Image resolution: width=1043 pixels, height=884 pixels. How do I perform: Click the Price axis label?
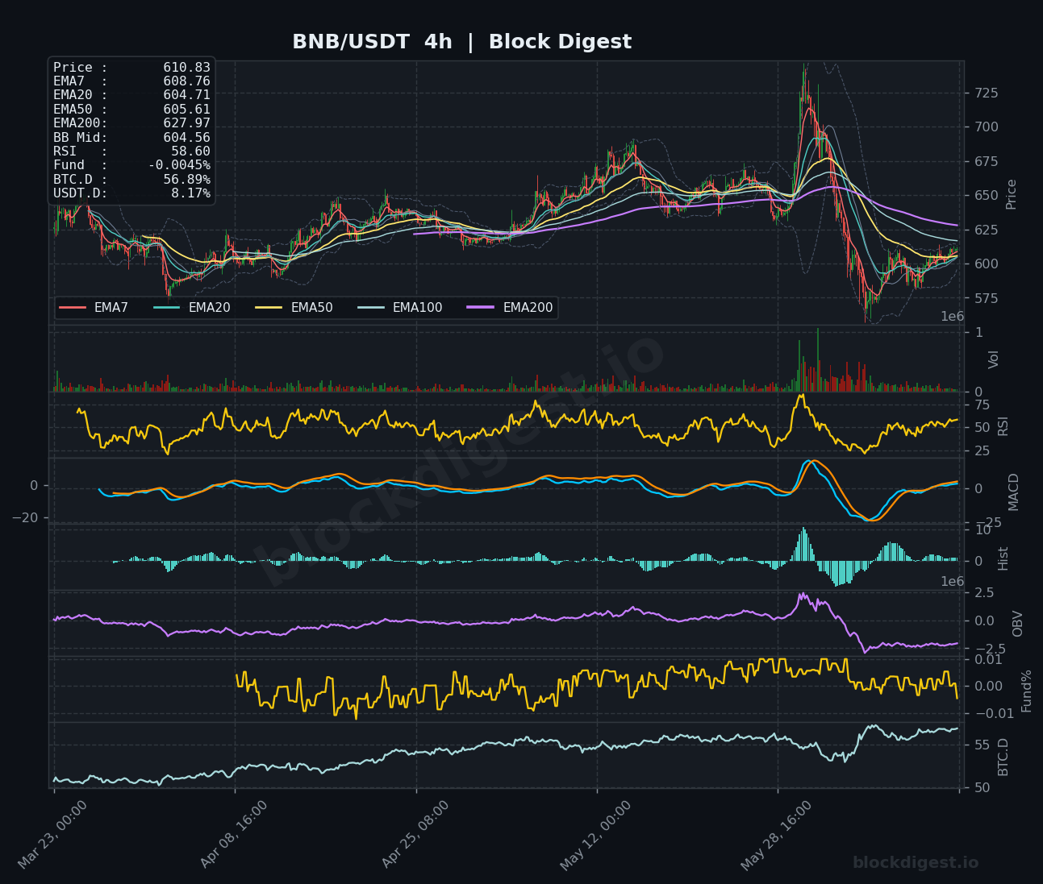pyautogui.click(x=1011, y=194)
